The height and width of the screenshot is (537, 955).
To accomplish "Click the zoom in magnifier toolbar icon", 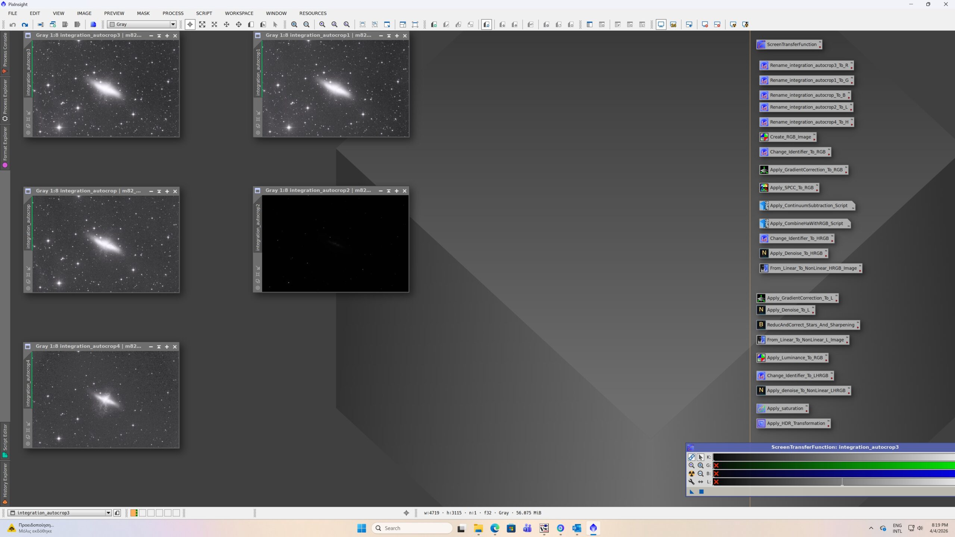I will [x=294, y=25].
